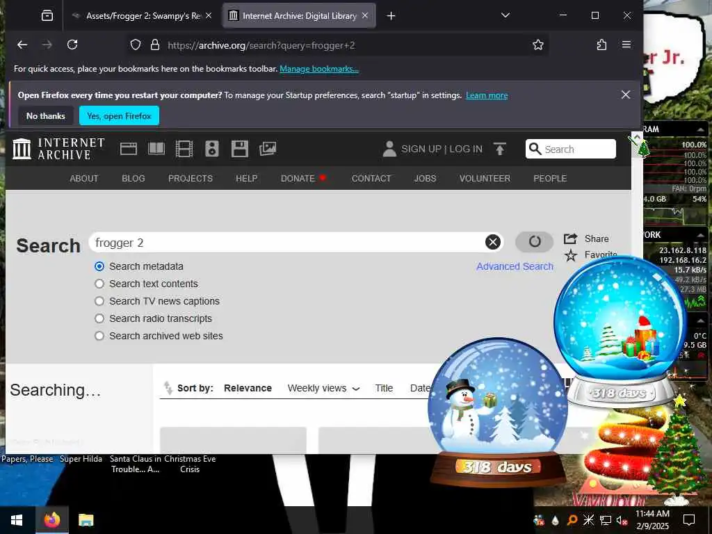Open the PEOPLE menu item
Image resolution: width=712 pixels, height=534 pixels.
pyautogui.click(x=550, y=179)
